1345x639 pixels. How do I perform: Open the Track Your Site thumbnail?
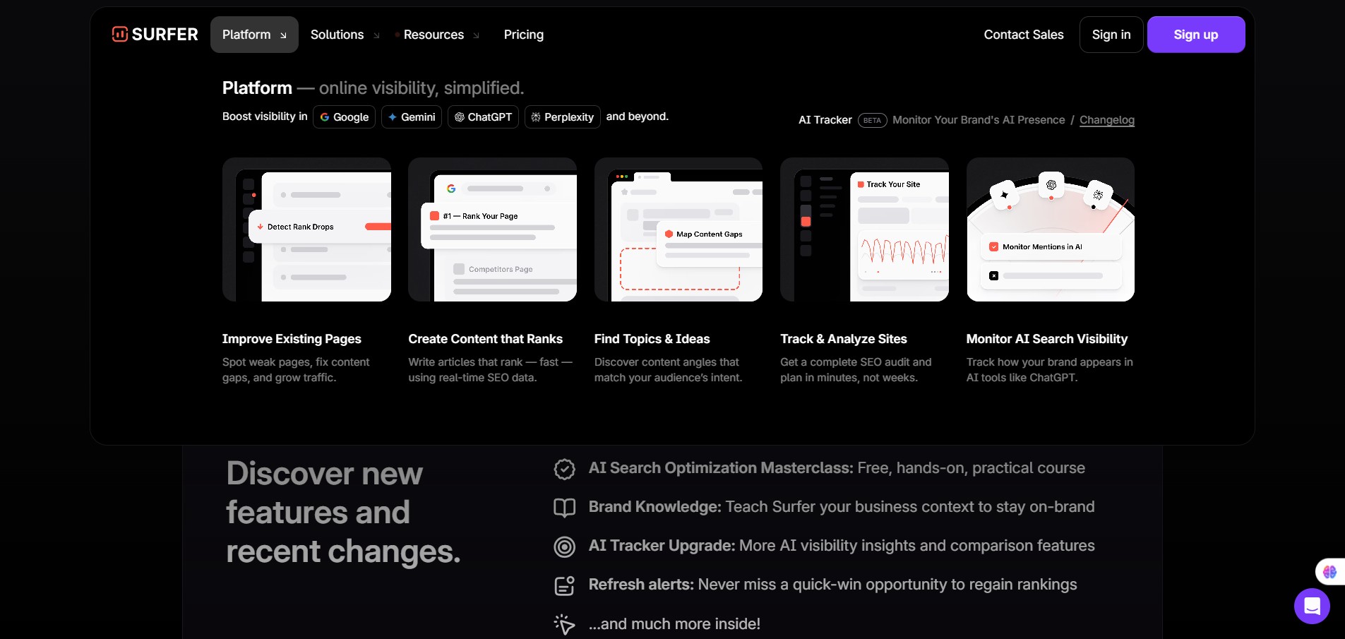point(864,229)
